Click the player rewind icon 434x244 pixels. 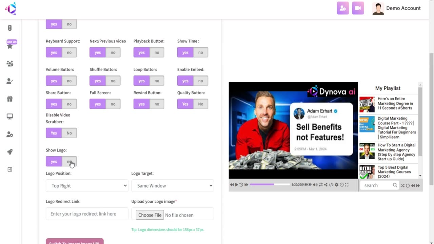[232, 185]
